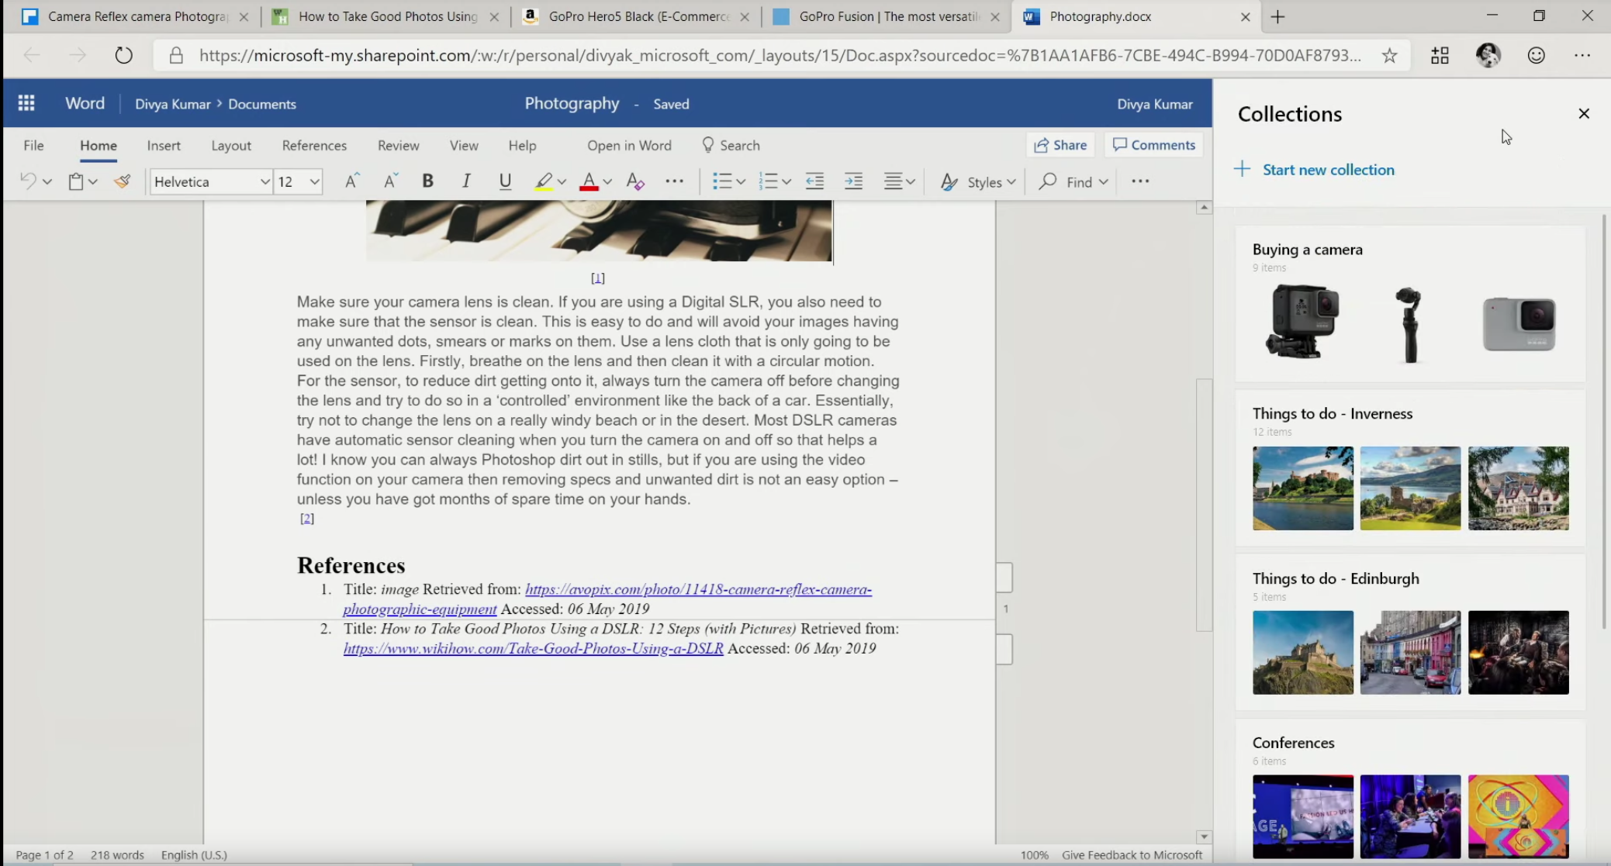Click the red font color swatch button
This screenshot has width=1611, height=866.
[589, 181]
